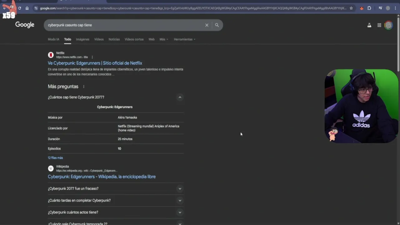Viewport: 400px width, 225px height.
Task: Open the Google account avatar
Action: [x=388, y=25]
